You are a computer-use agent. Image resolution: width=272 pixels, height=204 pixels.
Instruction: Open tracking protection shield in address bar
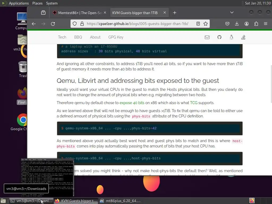[75, 24]
